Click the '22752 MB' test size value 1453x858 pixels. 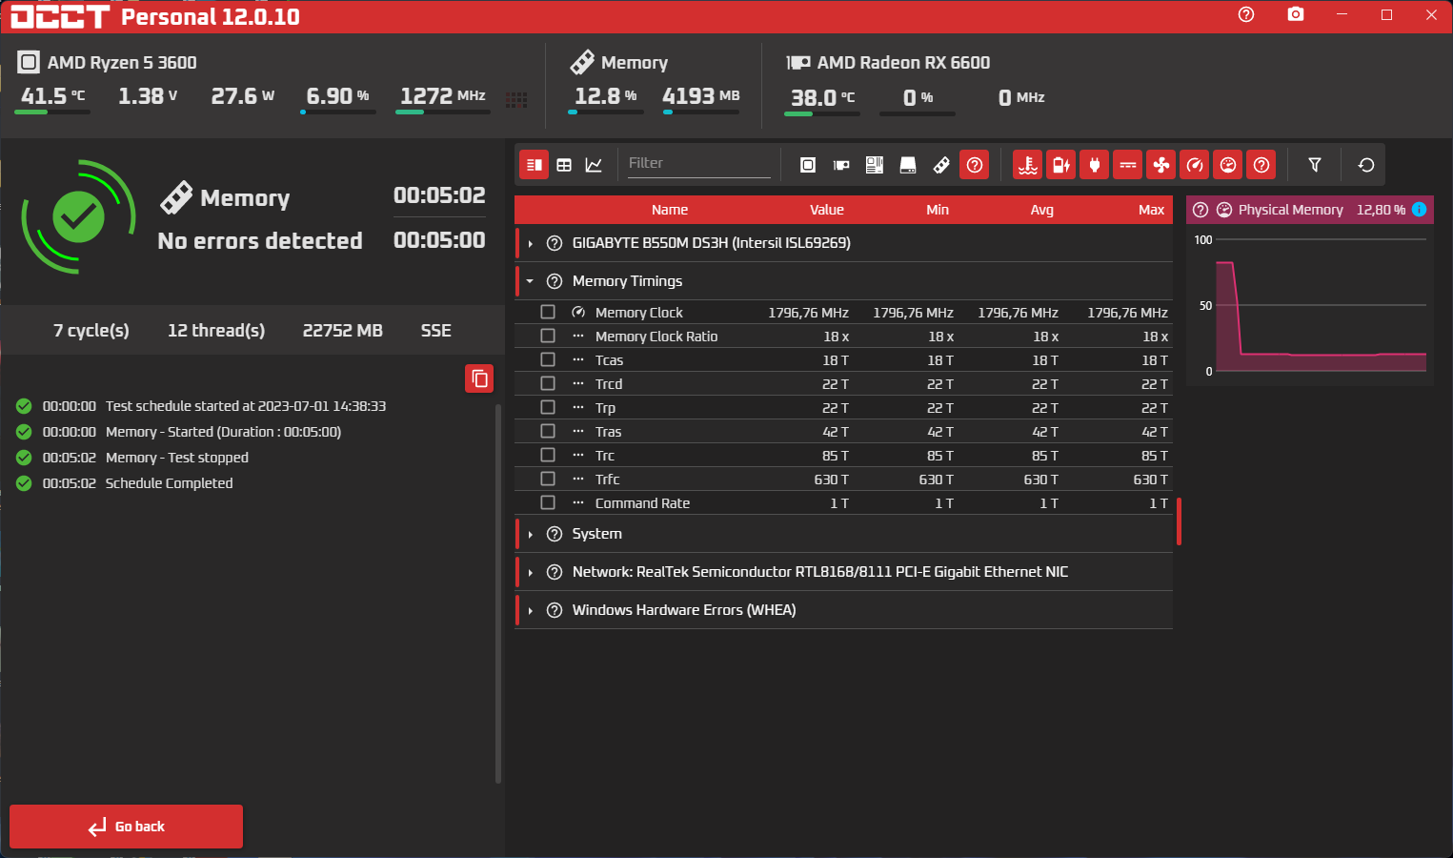point(343,331)
